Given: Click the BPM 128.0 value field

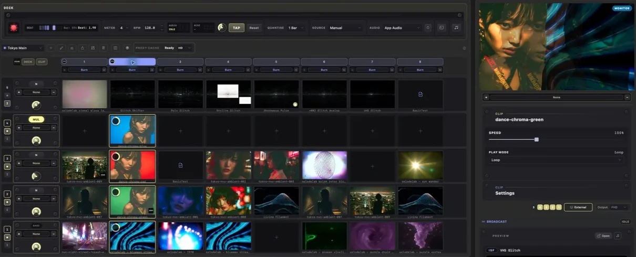Looking at the screenshot, I should (x=150, y=28).
